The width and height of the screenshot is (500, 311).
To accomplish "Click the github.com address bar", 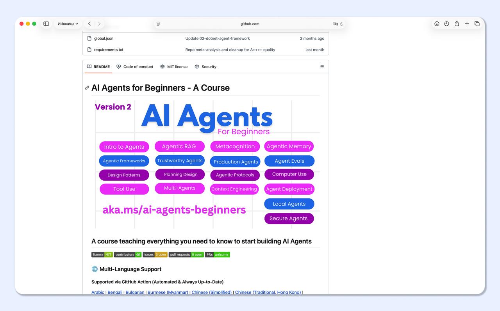I will click(x=250, y=24).
